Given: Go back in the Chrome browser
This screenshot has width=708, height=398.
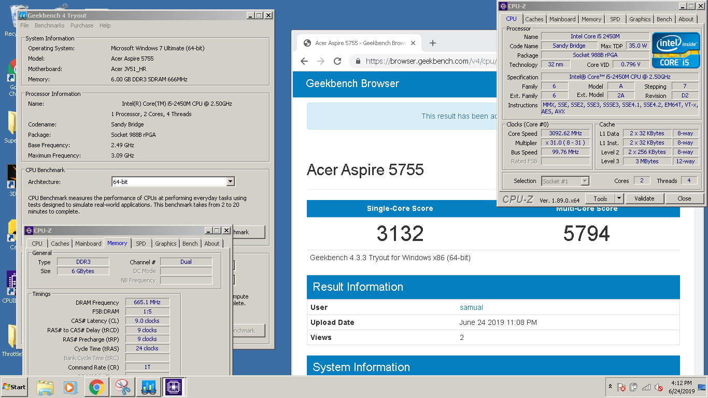Looking at the screenshot, I should click(305, 61).
